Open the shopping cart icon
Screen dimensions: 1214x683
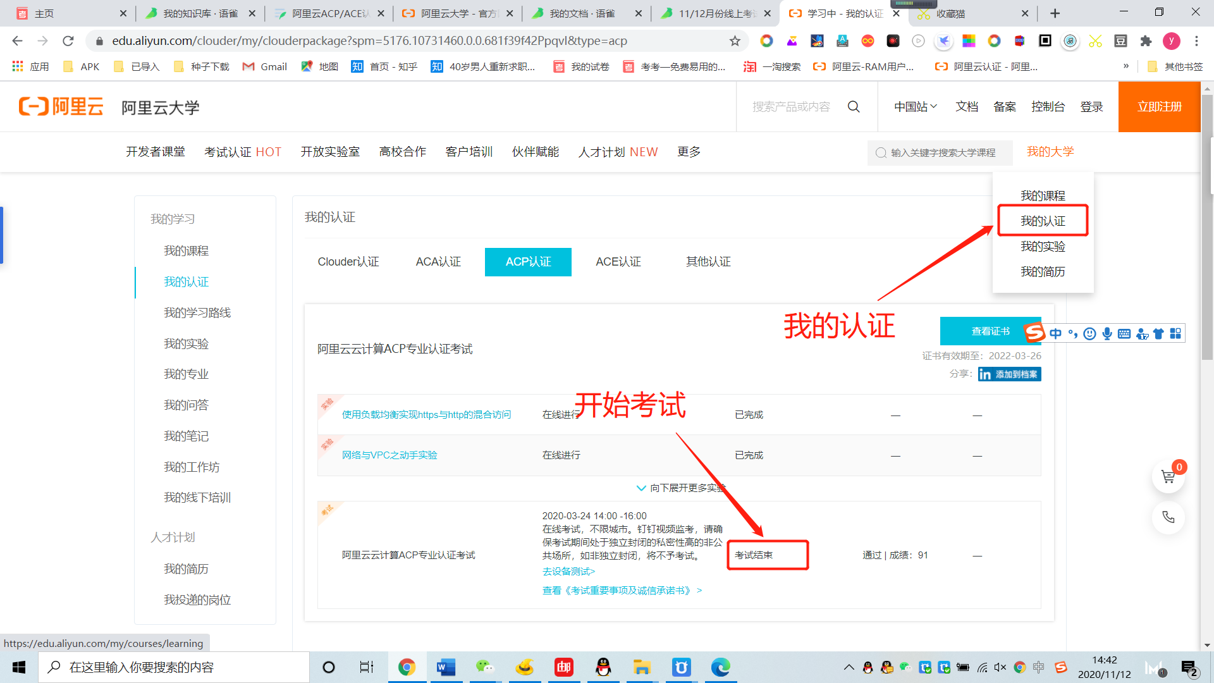pos(1168,477)
